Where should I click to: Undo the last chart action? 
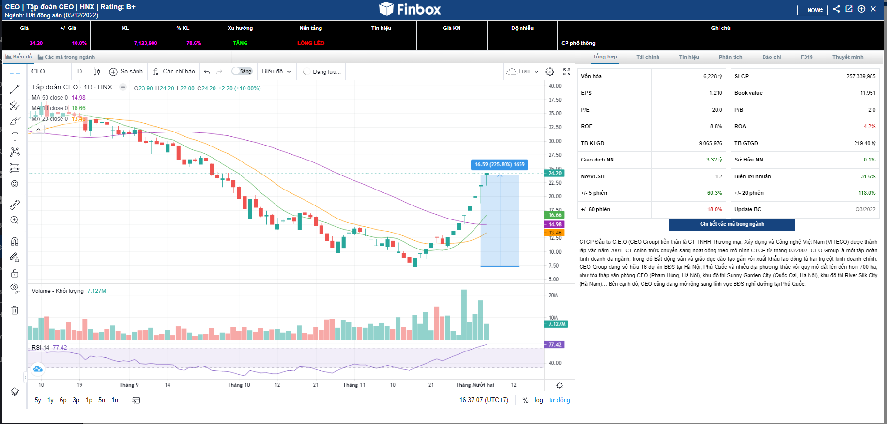tap(207, 72)
